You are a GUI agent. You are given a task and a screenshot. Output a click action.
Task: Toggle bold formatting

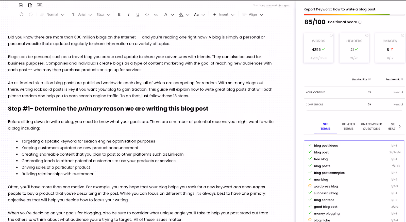(x=119, y=14)
